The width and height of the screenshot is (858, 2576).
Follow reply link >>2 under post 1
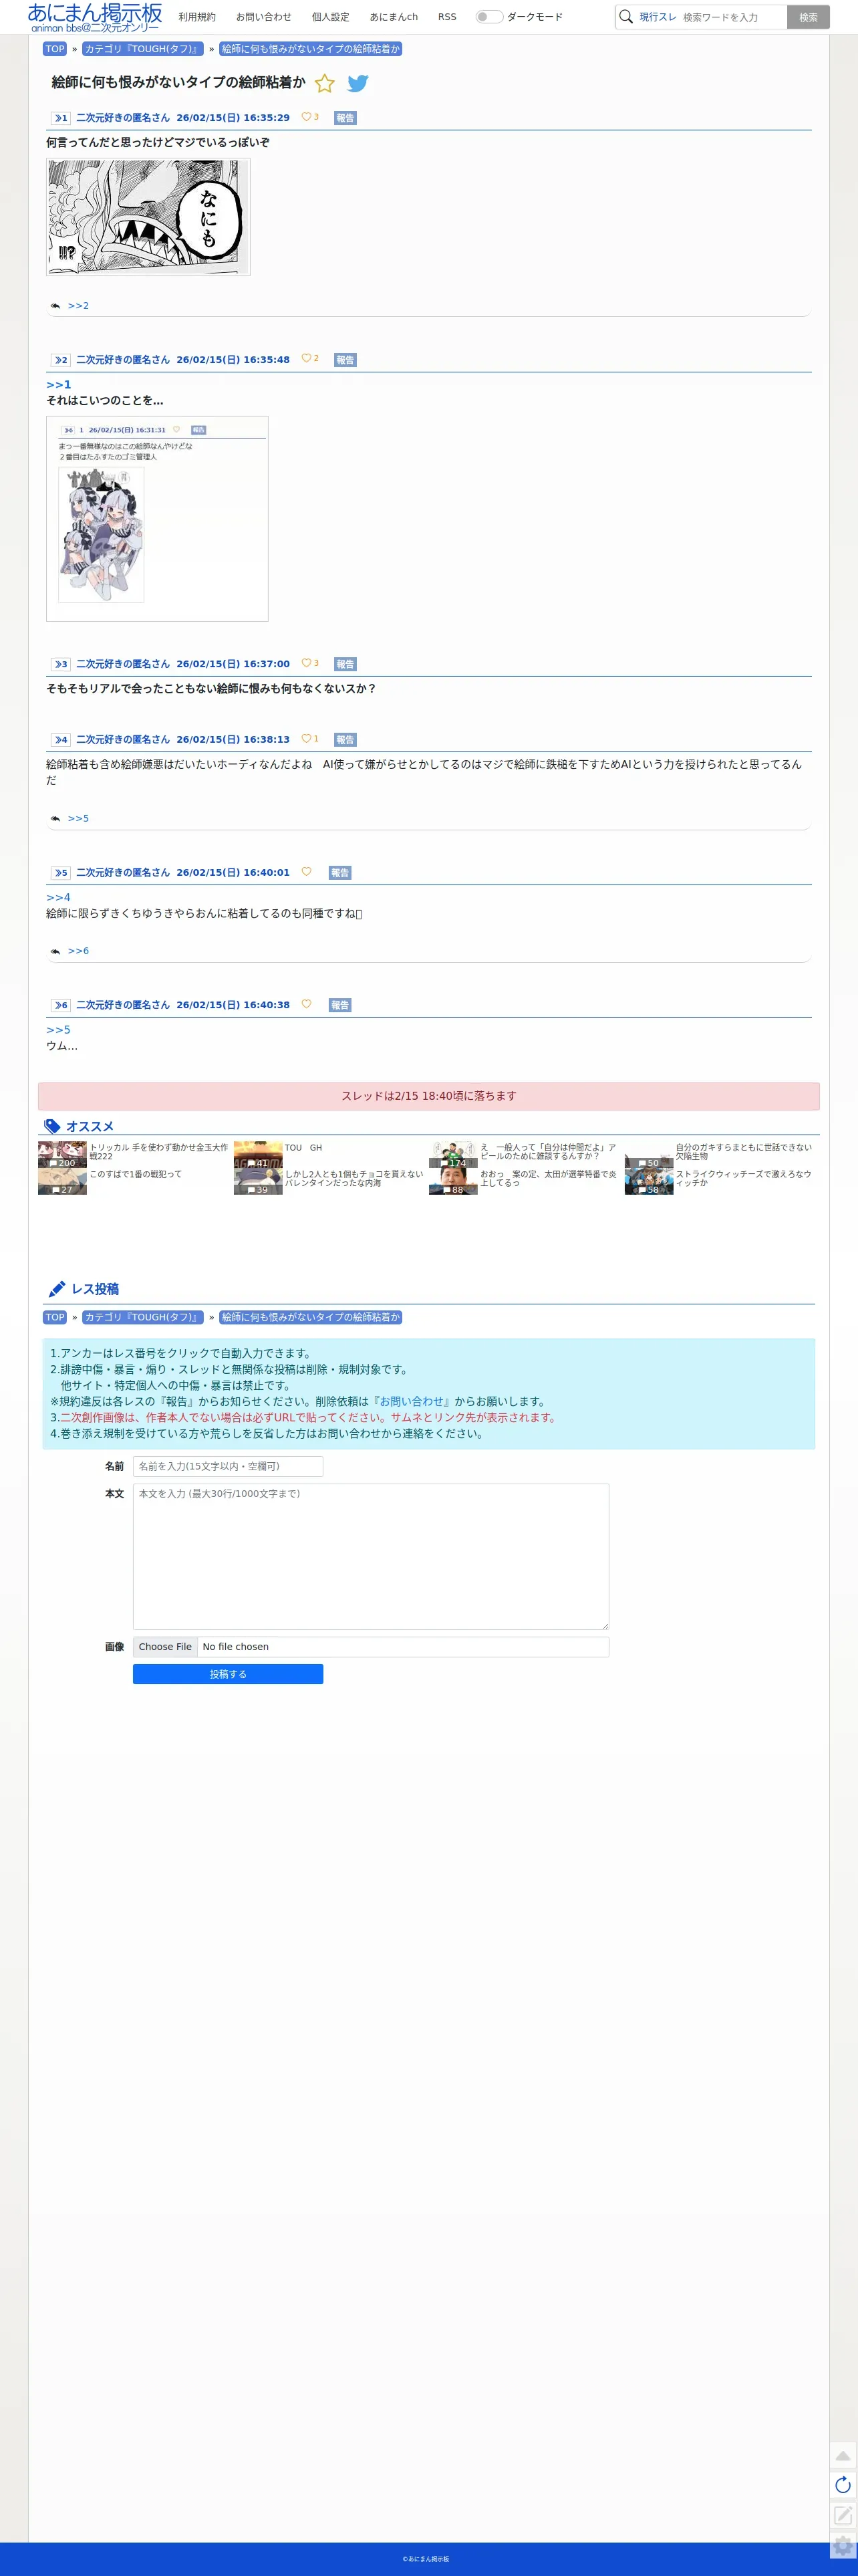(x=78, y=306)
